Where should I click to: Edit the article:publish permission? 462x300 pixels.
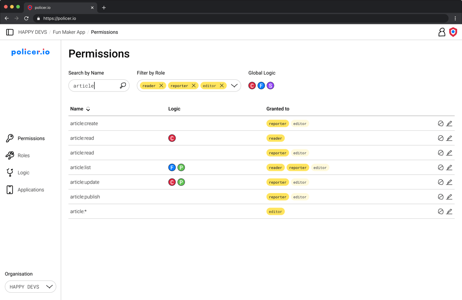449,197
